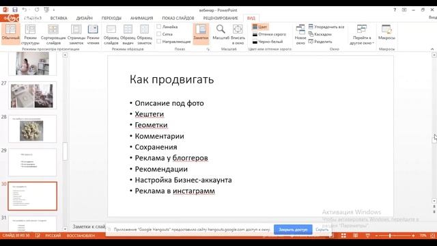Open Режим структуры outline view

[30, 35]
